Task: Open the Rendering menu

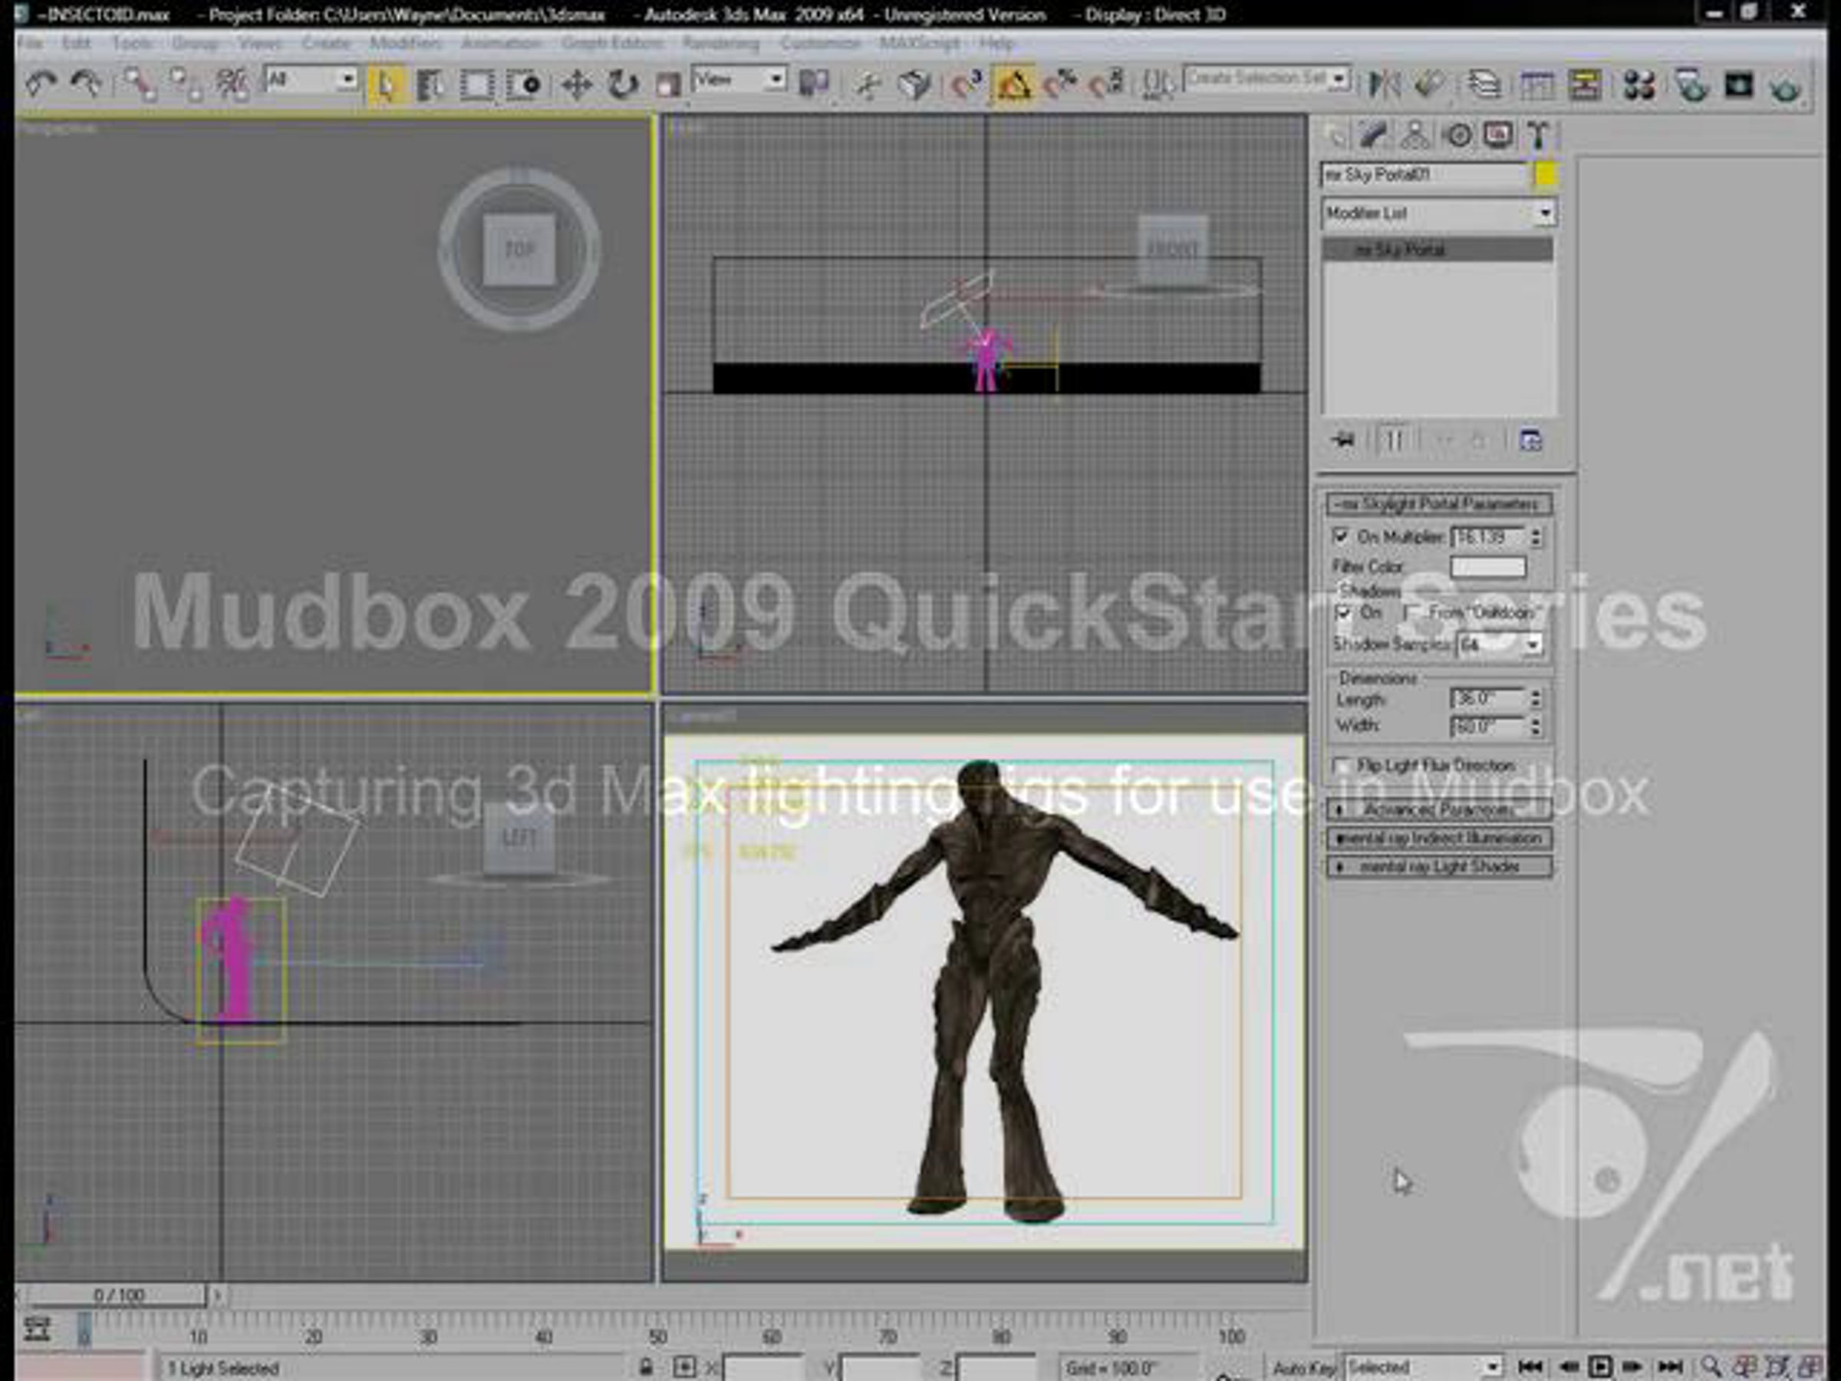Action: (720, 43)
